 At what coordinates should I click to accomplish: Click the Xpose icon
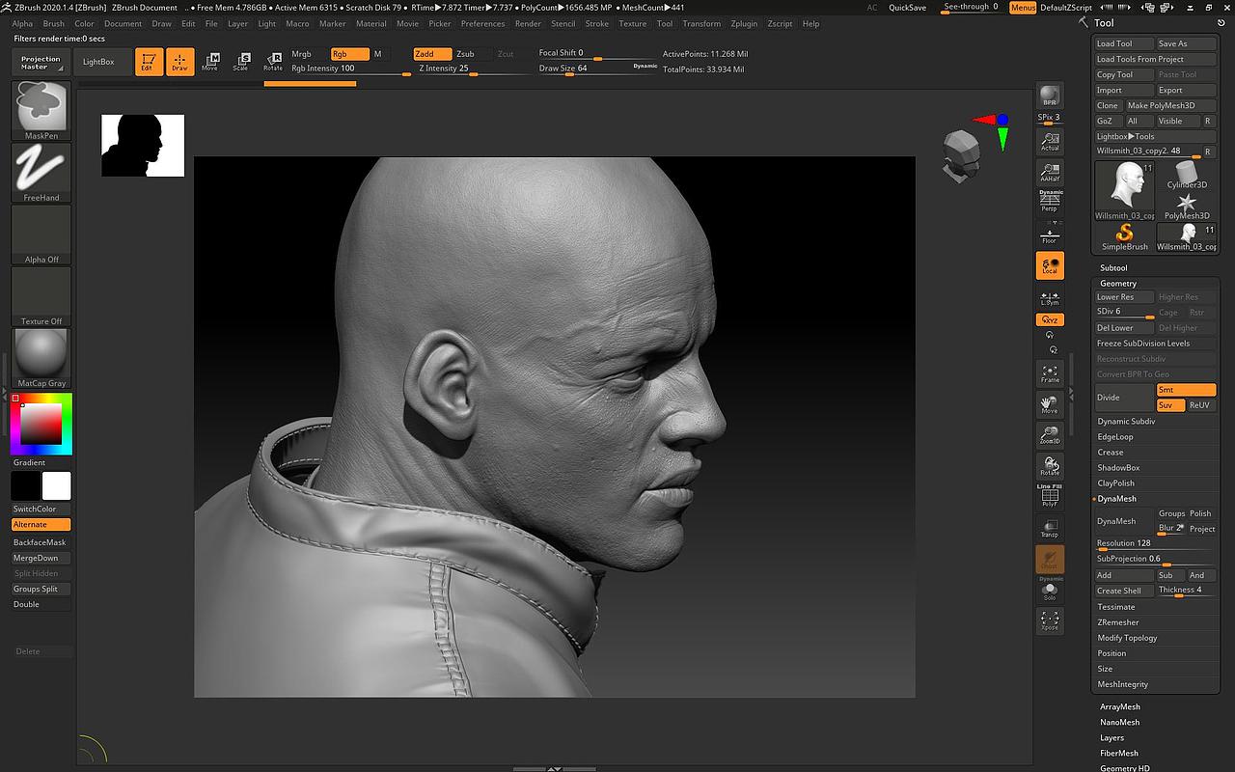click(x=1050, y=620)
